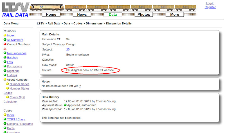Open the Sightings link
225x133 pixels.
pyautogui.click(x=13, y=71)
